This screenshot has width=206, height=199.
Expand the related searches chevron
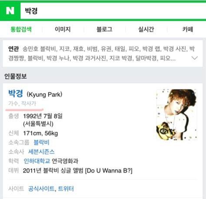point(194,58)
